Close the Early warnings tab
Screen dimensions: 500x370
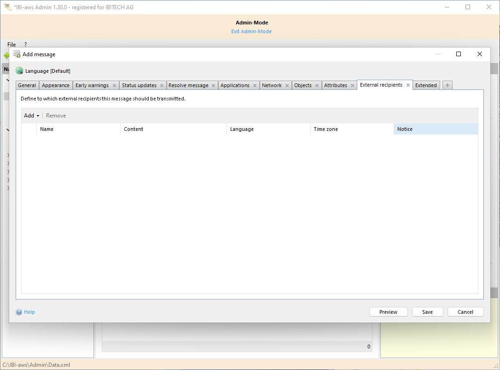coord(114,86)
